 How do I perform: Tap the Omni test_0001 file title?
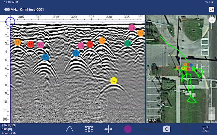(32, 10)
